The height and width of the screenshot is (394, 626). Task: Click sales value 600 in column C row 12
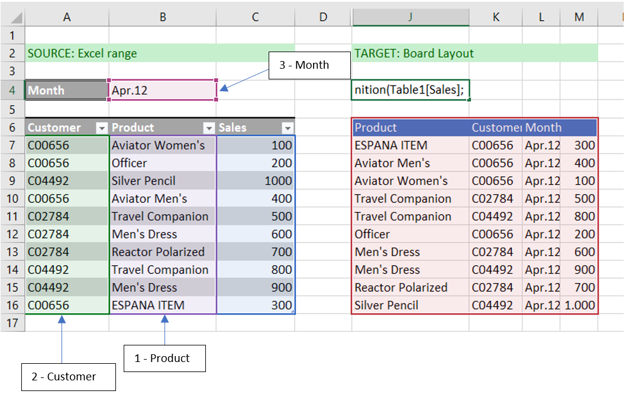point(256,234)
